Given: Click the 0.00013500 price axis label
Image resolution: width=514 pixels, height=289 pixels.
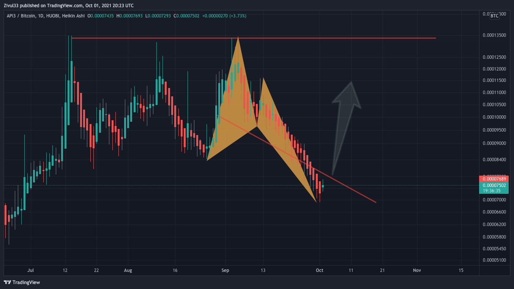Looking at the screenshot, I should (494, 35).
